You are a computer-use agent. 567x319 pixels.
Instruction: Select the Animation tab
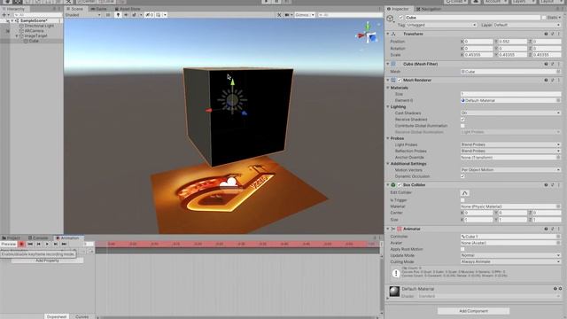[68, 237]
